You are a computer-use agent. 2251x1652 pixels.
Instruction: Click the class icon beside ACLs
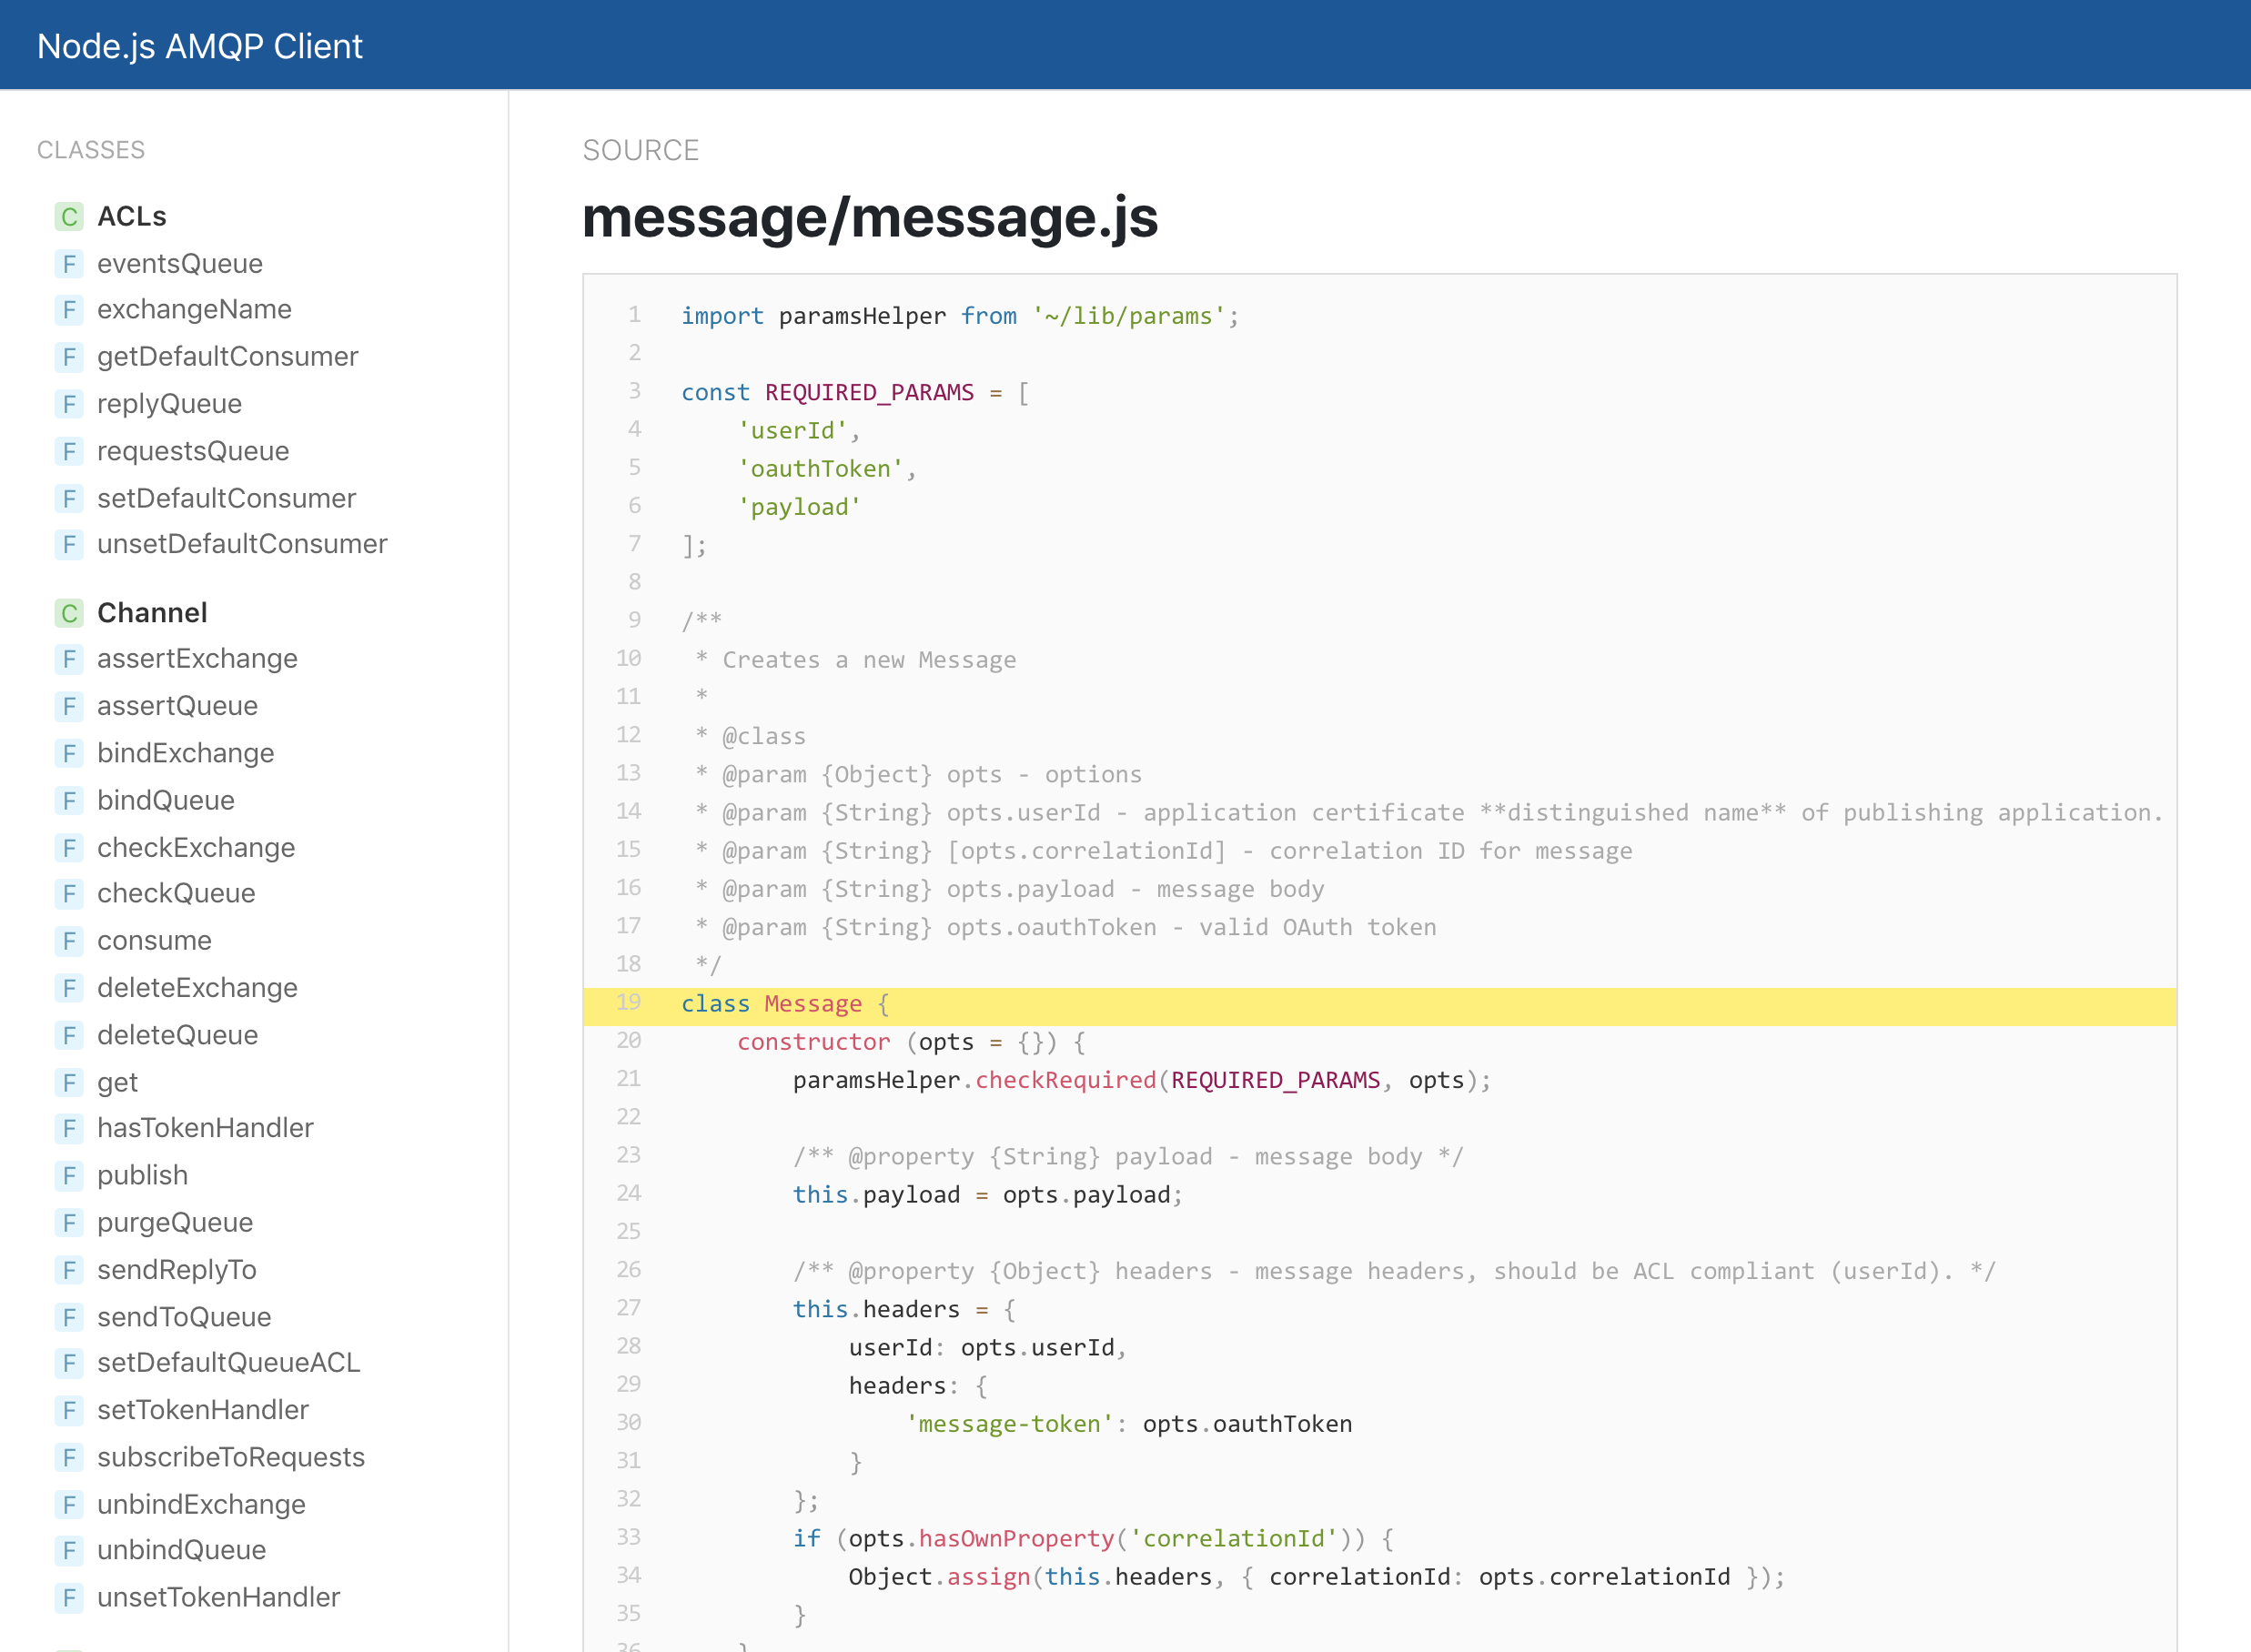[x=69, y=216]
